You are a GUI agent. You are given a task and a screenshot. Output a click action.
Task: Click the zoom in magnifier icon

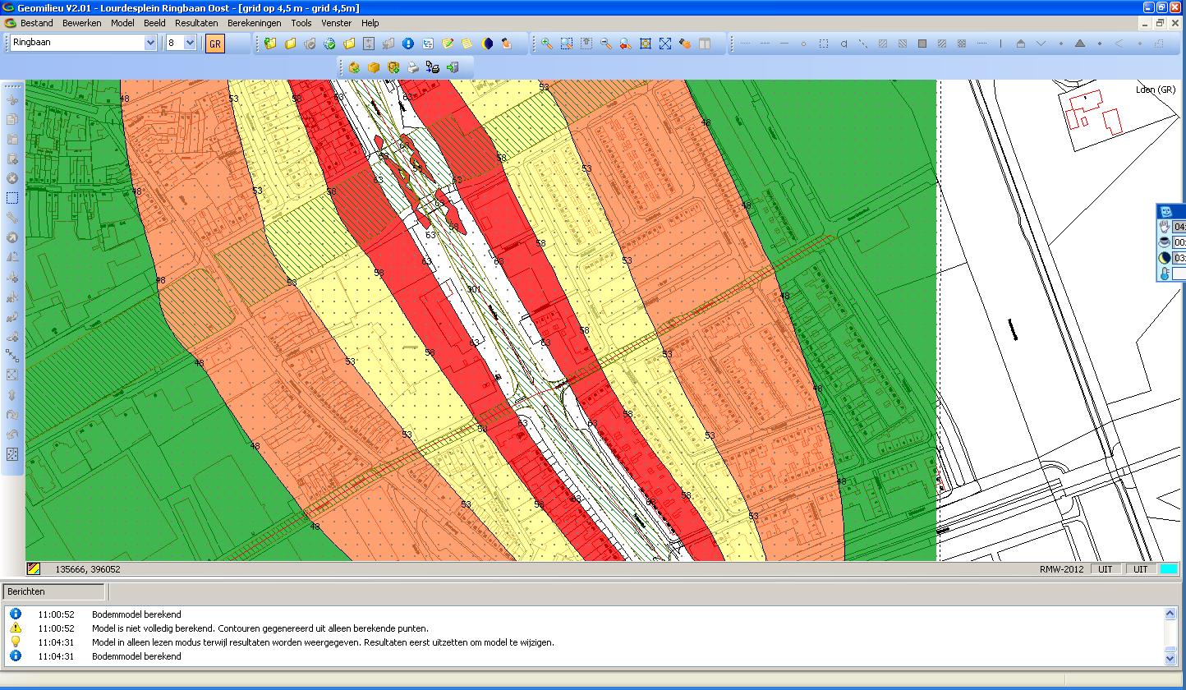546,44
